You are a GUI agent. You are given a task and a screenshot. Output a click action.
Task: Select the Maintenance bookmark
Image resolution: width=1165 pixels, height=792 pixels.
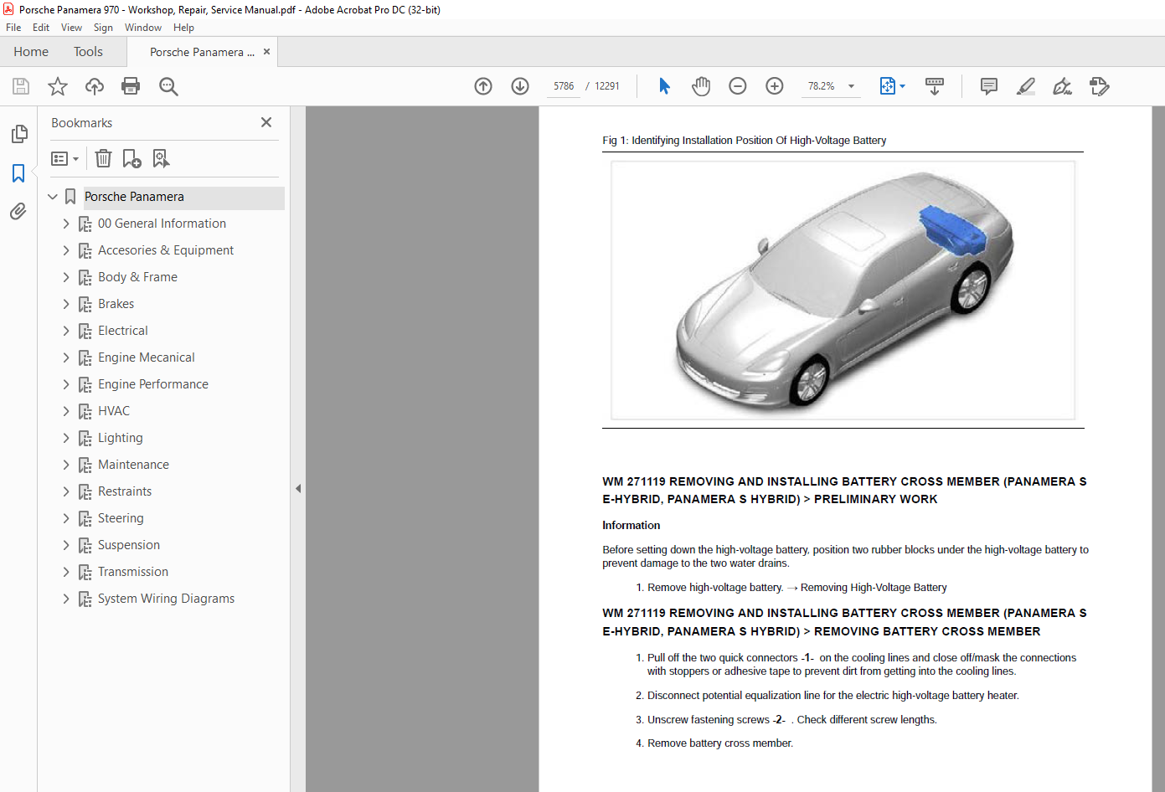coord(133,465)
